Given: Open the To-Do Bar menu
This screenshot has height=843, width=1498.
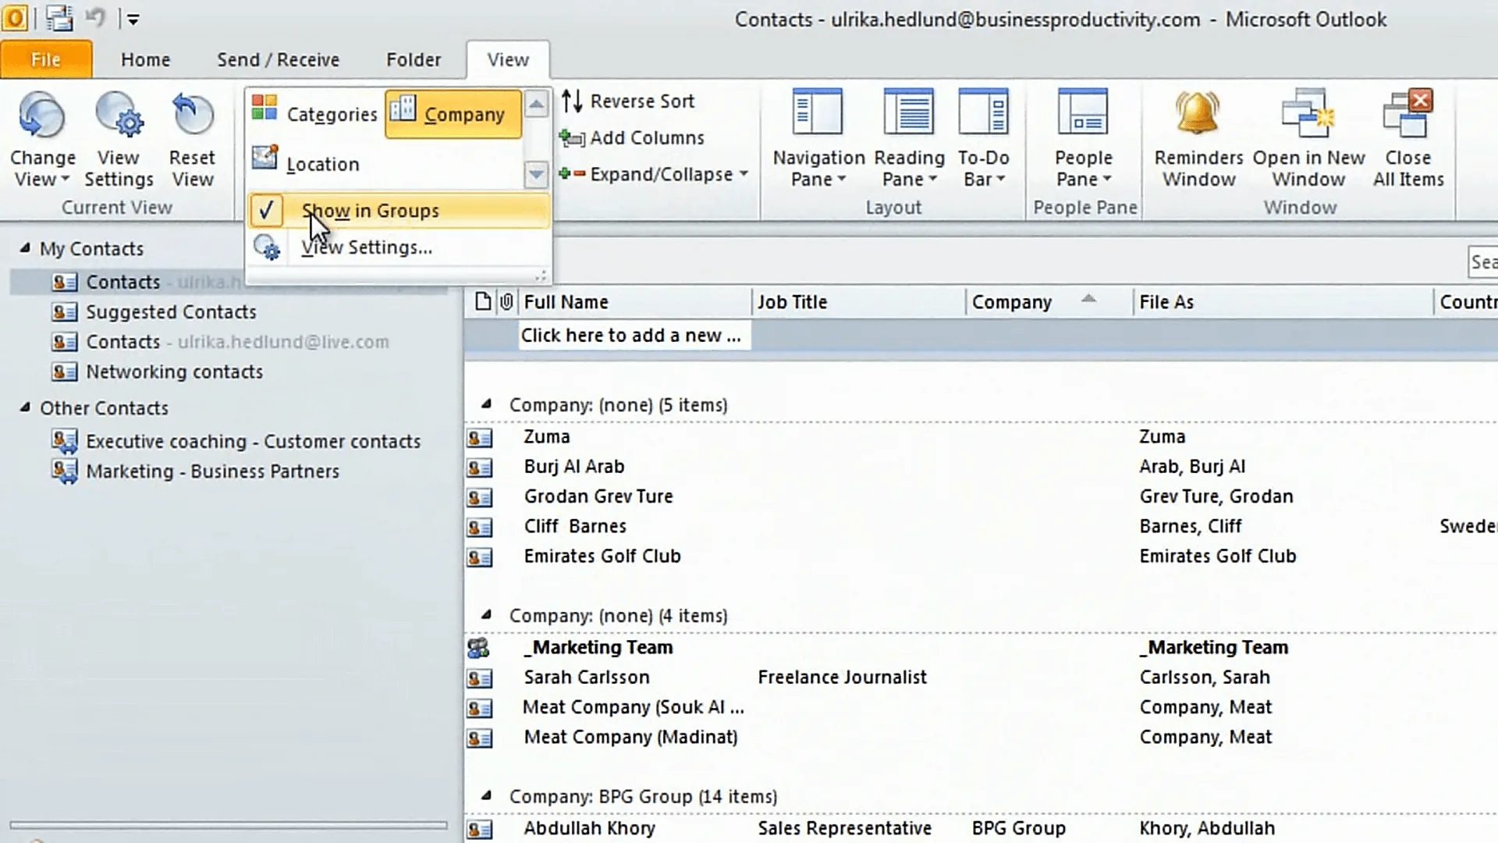Looking at the screenshot, I should point(983,139).
